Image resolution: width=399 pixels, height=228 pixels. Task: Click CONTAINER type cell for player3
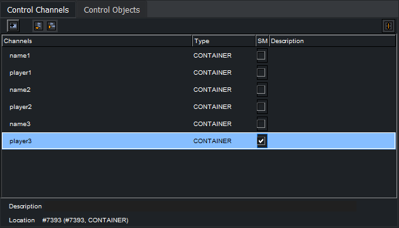click(213, 141)
